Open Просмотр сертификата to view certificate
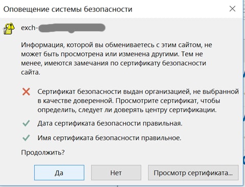This screenshot has width=245, height=187. click(x=193, y=173)
